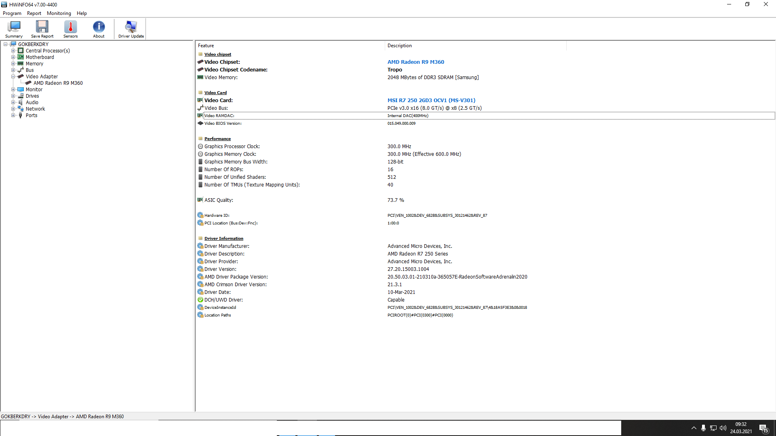Collapse the GOKBERKDRY root node

[x=5, y=44]
